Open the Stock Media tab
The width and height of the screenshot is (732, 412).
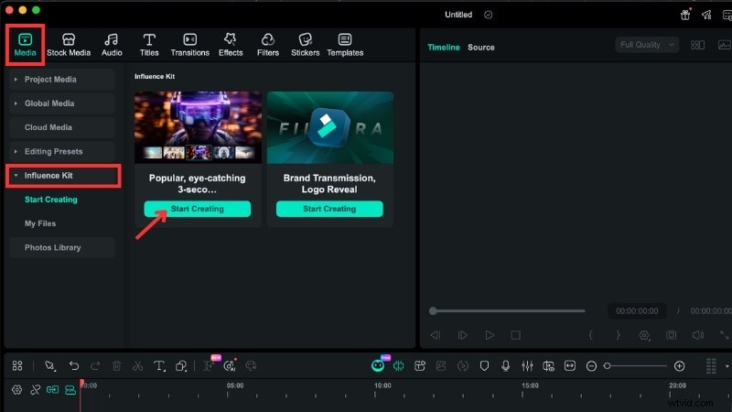69,44
